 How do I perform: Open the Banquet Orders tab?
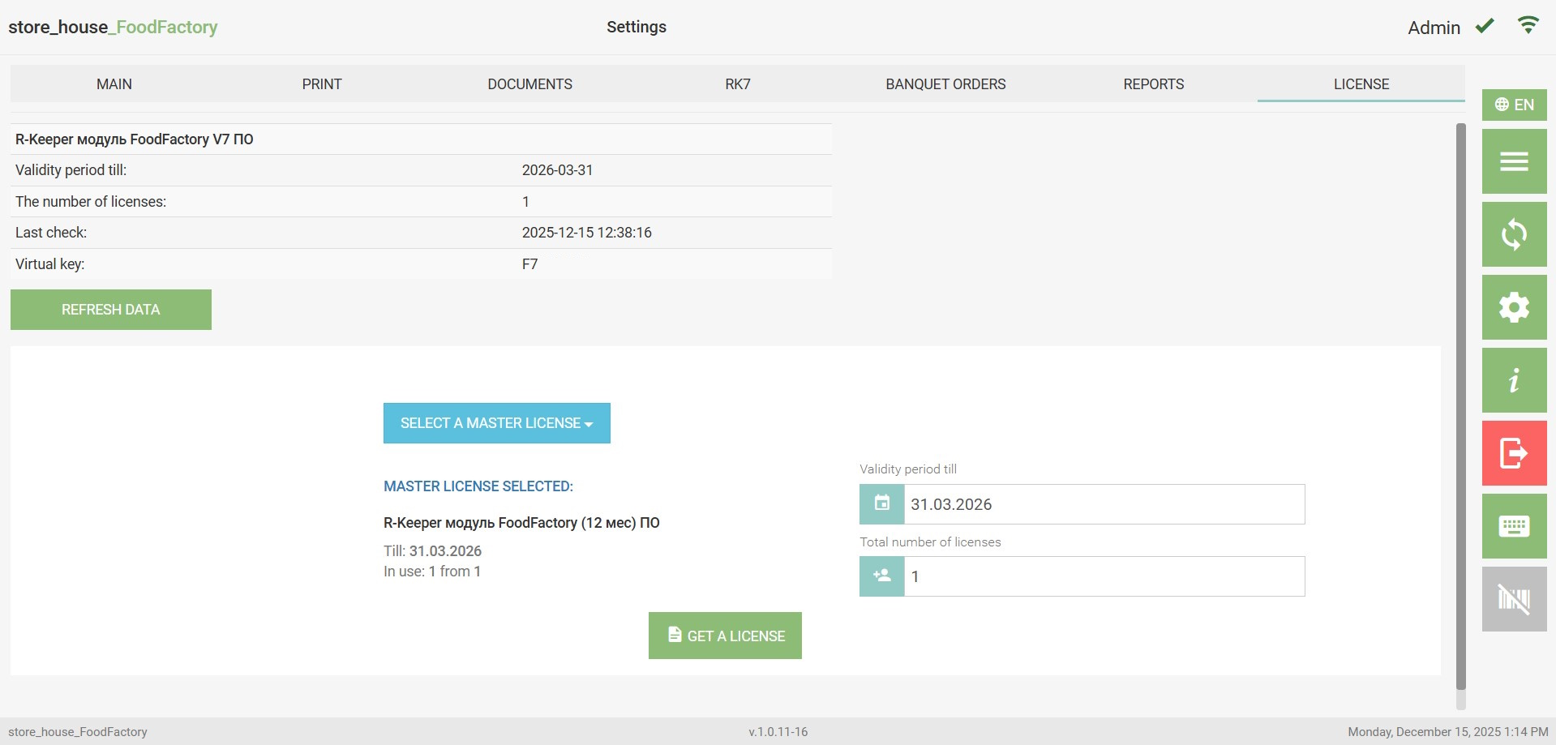[945, 84]
